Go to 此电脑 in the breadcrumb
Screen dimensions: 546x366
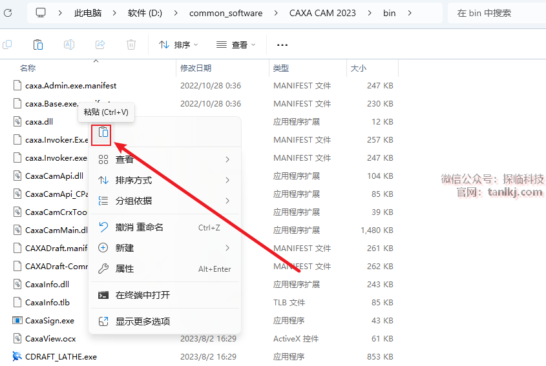[88, 13]
